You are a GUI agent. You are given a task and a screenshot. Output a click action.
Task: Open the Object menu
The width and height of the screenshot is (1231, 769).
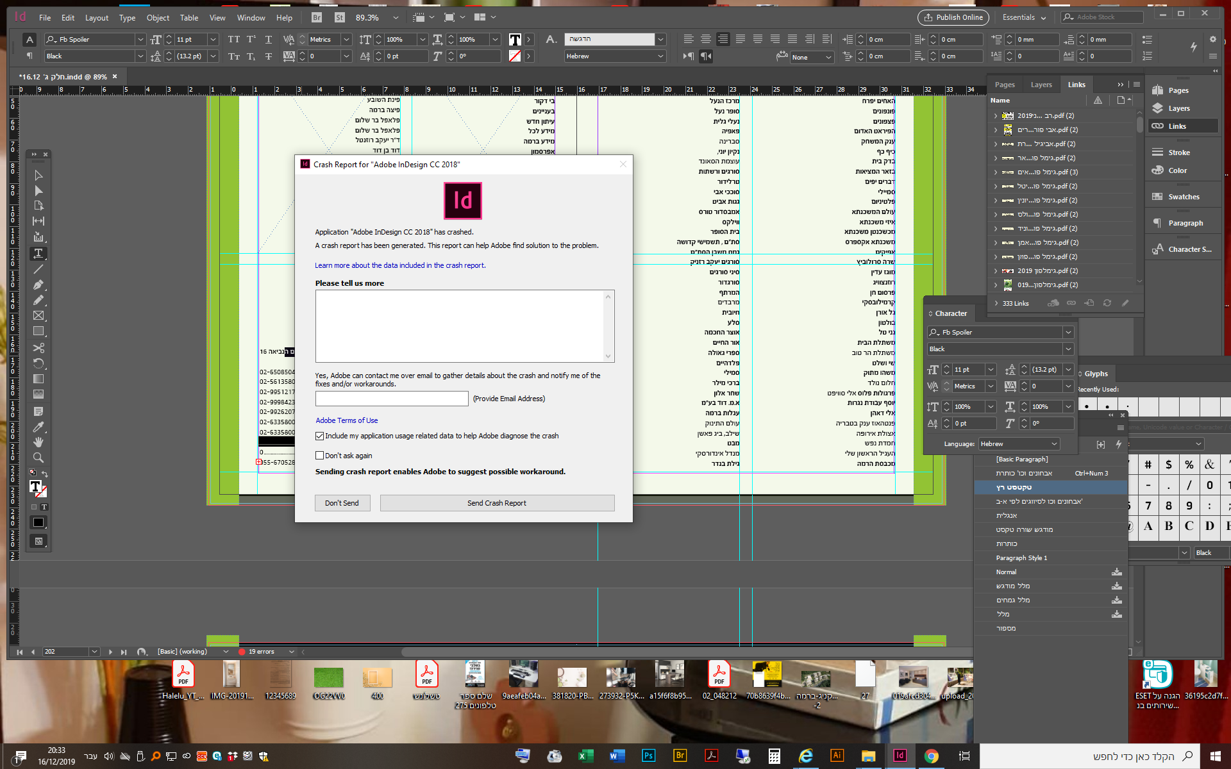(x=158, y=17)
